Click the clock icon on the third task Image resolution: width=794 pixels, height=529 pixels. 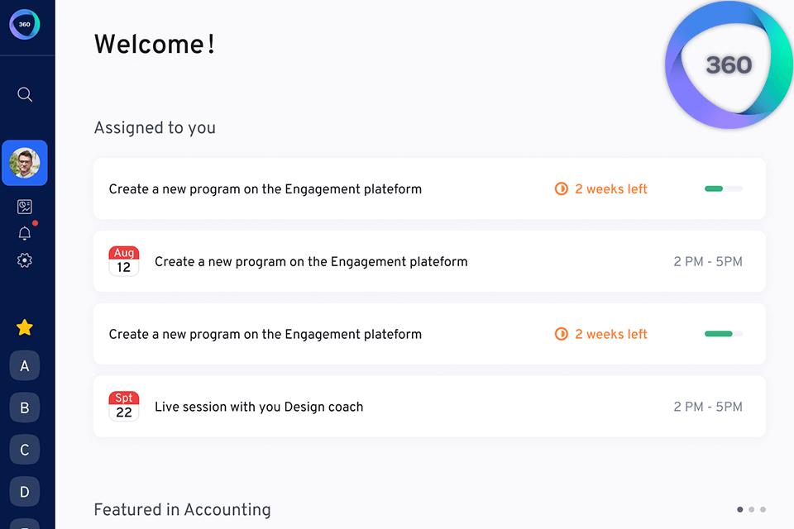click(x=562, y=334)
